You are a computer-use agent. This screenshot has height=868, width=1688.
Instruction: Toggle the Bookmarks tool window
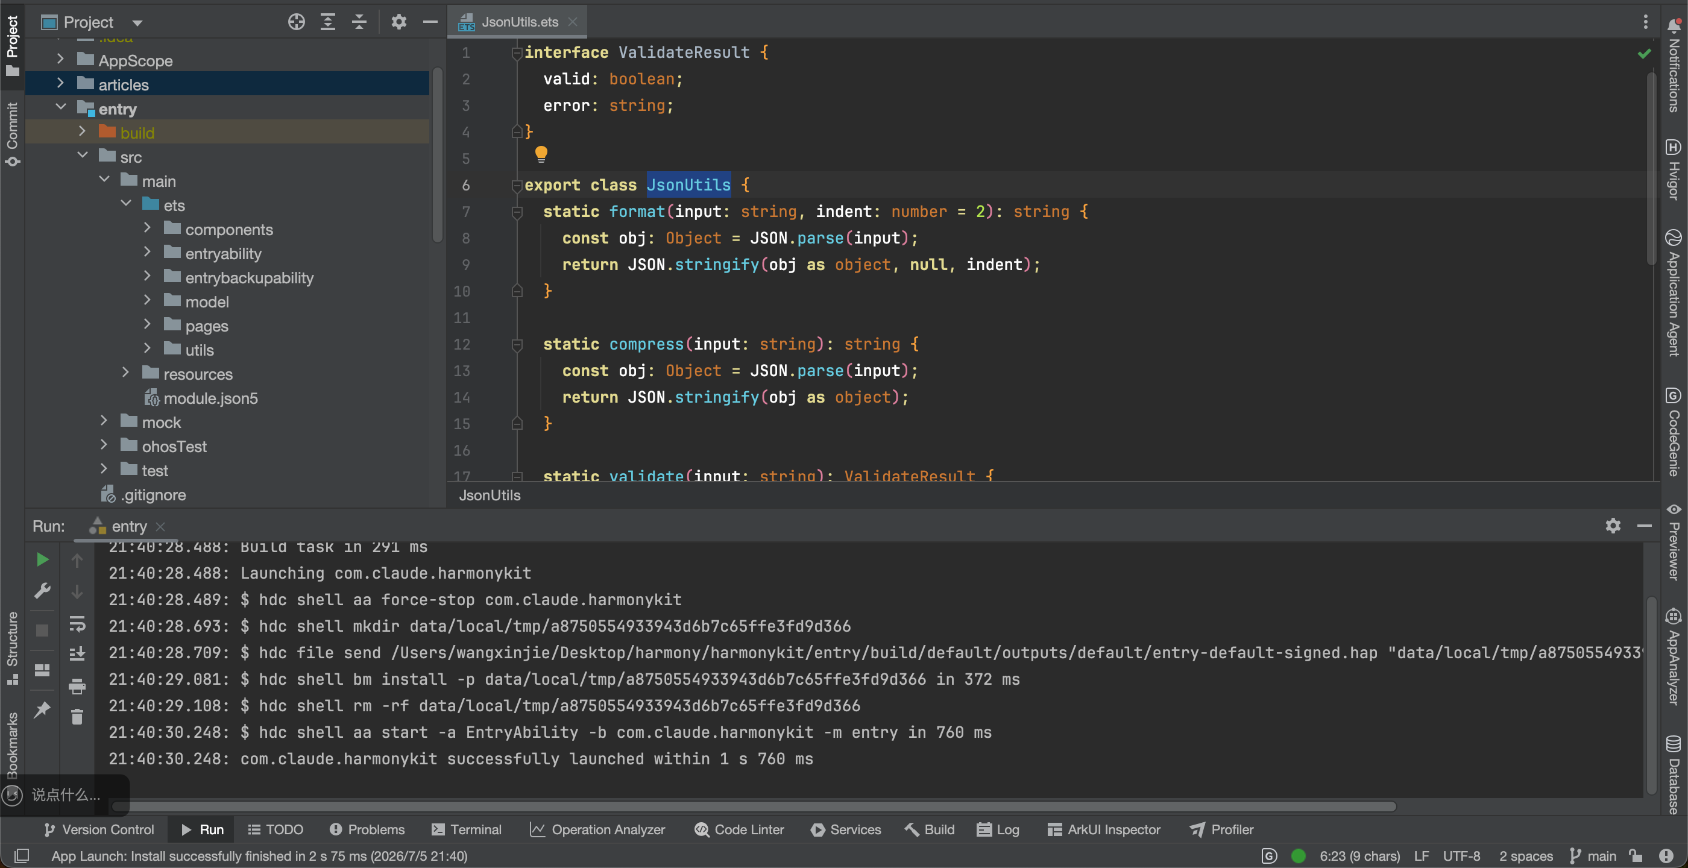point(13,746)
